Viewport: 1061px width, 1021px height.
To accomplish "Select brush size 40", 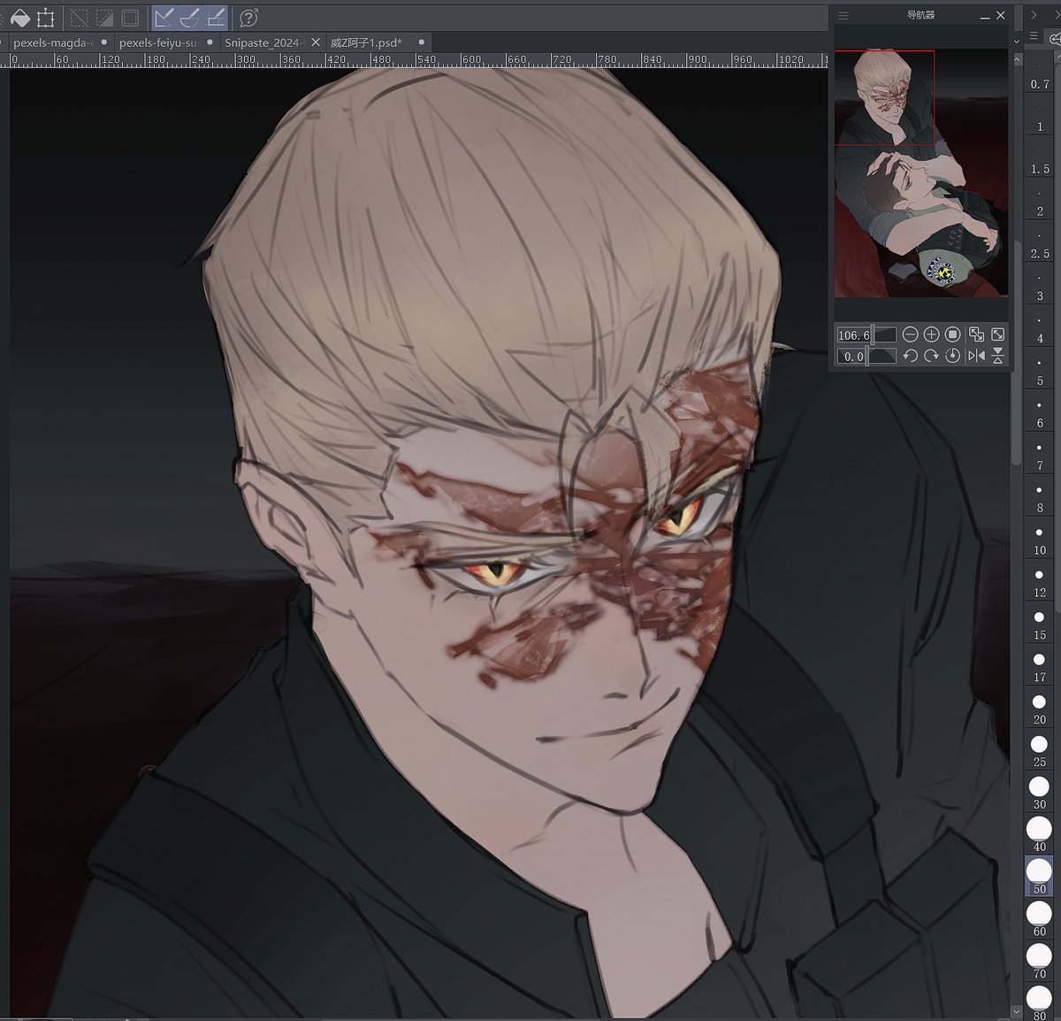I will (1039, 836).
